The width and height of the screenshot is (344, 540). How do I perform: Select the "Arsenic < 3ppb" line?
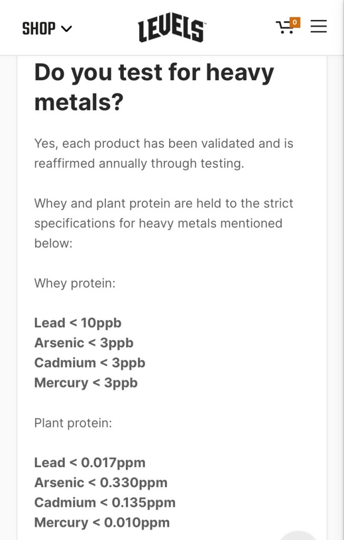pos(84,343)
